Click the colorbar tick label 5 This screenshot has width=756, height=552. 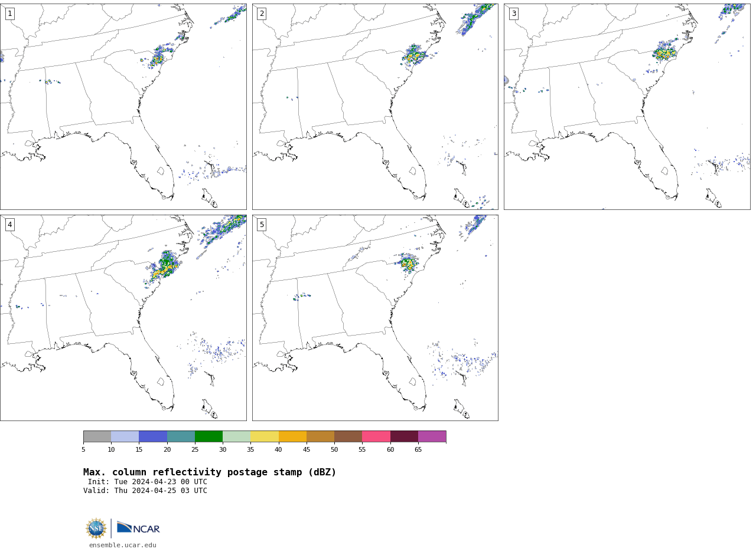coord(83,450)
